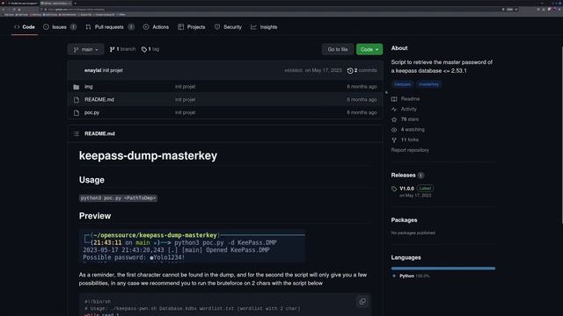Click the browser address bar
This screenshot has height=316, width=563.
pyautogui.click(x=269, y=10)
